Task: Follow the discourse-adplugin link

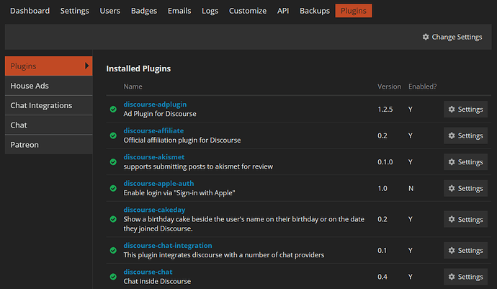Action: tap(155, 105)
